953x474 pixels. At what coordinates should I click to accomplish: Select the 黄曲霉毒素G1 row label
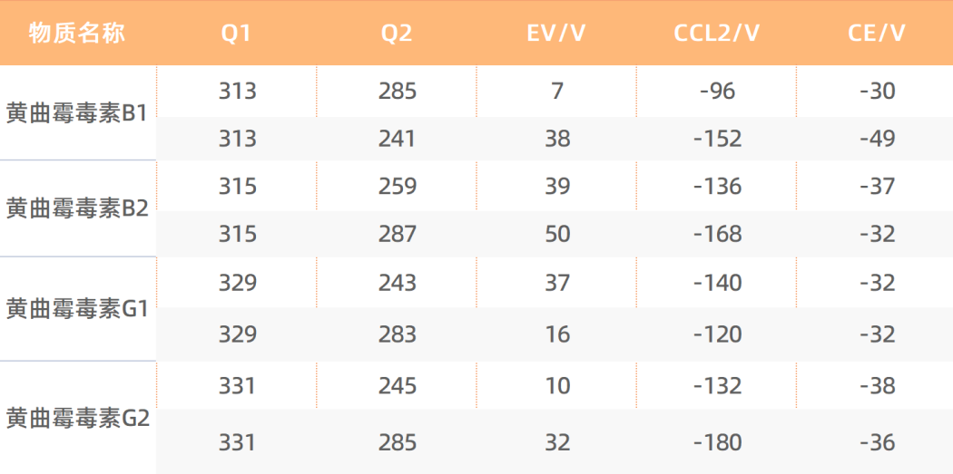point(76,309)
